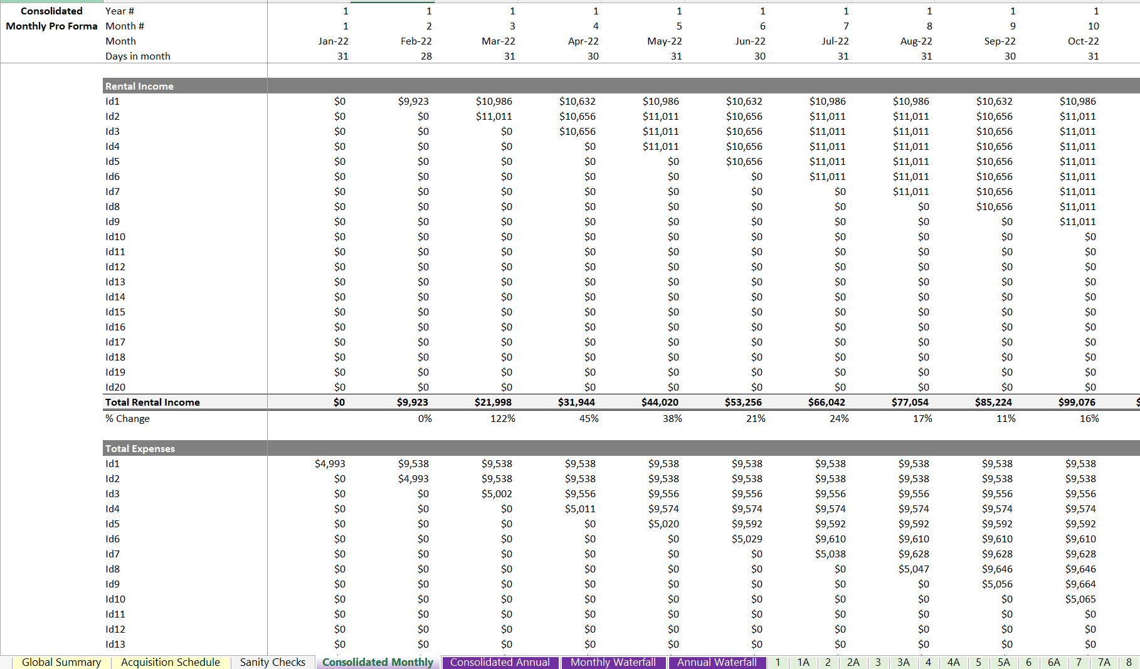
Task: Click the Year # label cell
Action: [120, 11]
